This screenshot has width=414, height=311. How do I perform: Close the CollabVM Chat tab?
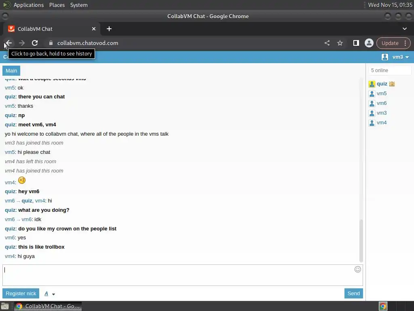(x=94, y=29)
